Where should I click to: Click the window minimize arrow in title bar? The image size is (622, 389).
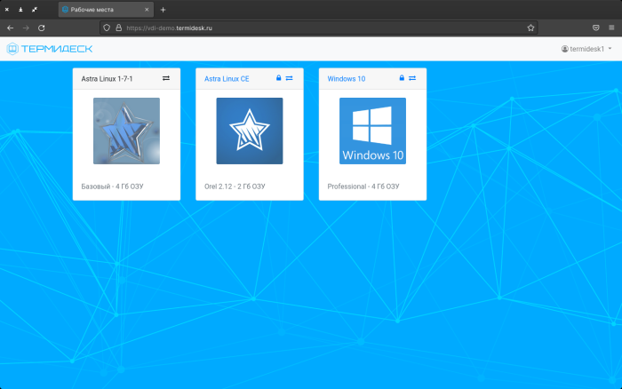tap(20, 10)
